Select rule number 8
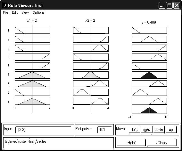Viewport: 182px width, 151px height. [x=8, y=92]
